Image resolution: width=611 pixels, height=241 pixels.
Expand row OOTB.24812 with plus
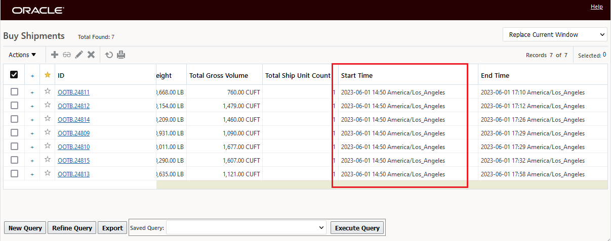(32, 106)
